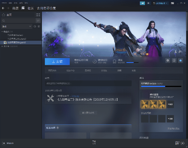The width and height of the screenshot is (188, 148).
Task: Open the 库 library tab
Action: pyautogui.click(x=23, y=8)
